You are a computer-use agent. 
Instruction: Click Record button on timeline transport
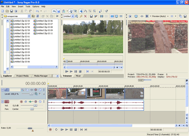50,130
